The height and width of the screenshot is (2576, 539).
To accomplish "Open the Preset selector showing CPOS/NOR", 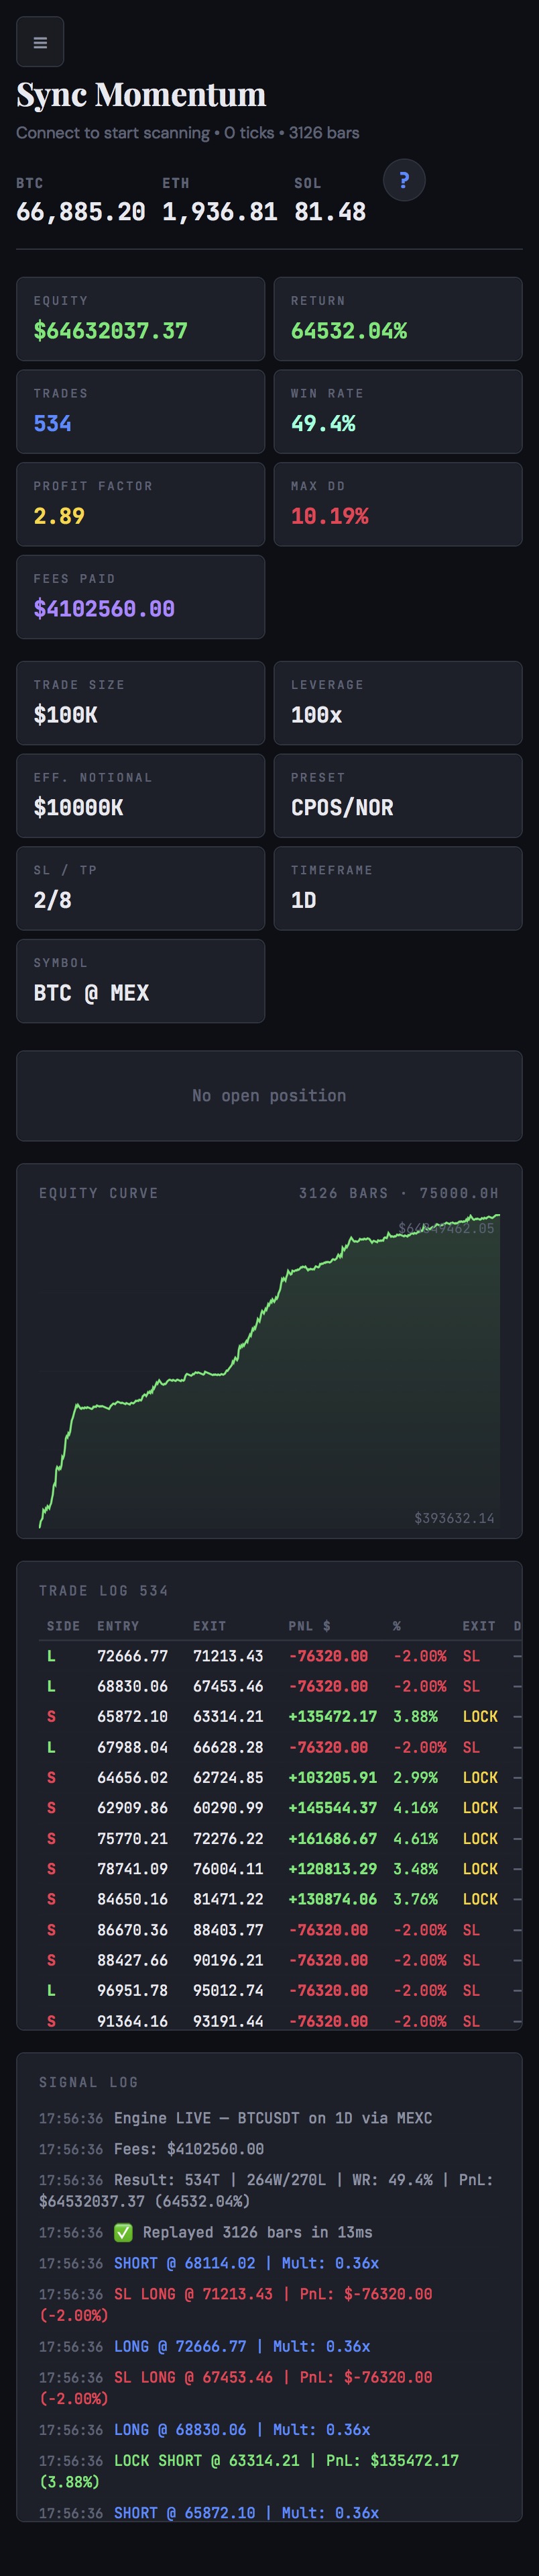I will (x=398, y=795).
